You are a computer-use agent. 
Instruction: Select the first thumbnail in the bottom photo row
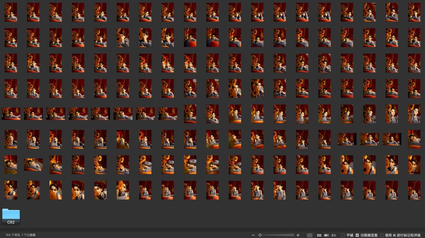coord(11,190)
